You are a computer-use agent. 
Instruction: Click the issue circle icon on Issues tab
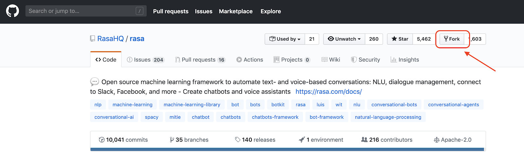tap(130, 60)
